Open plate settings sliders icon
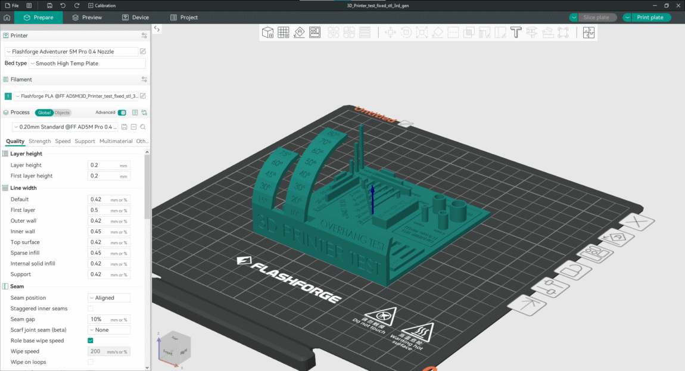The width and height of the screenshot is (685, 371). (x=550, y=288)
